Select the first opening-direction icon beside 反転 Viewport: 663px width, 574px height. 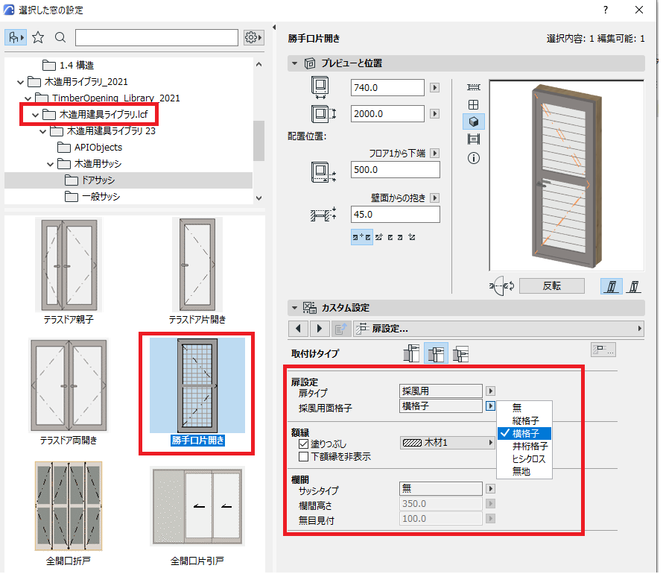612,286
